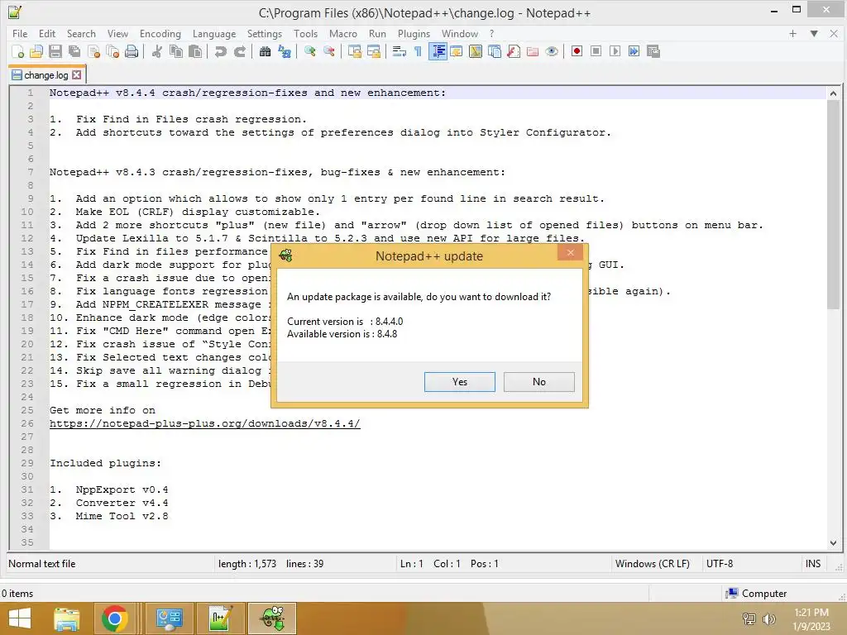Viewport: 847px width, 635px height.
Task: Open the File menu
Action: (x=20, y=33)
